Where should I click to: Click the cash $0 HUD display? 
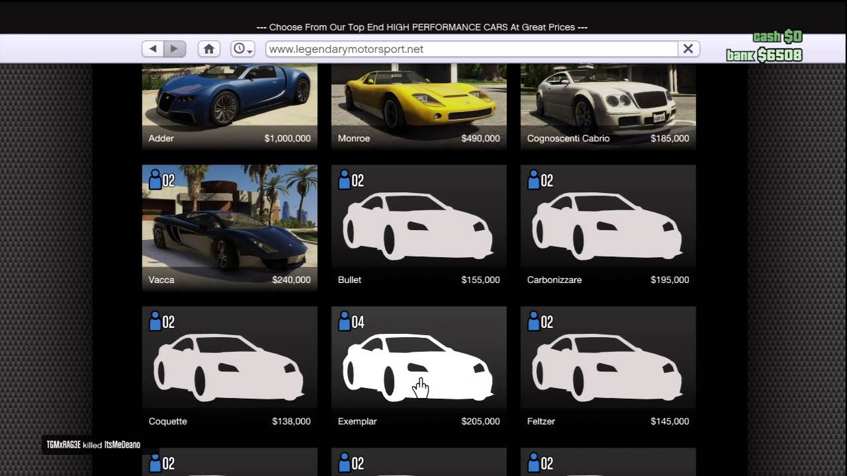click(778, 37)
